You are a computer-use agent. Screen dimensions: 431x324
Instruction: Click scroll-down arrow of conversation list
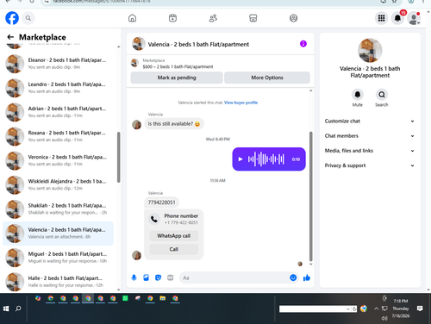118,290
